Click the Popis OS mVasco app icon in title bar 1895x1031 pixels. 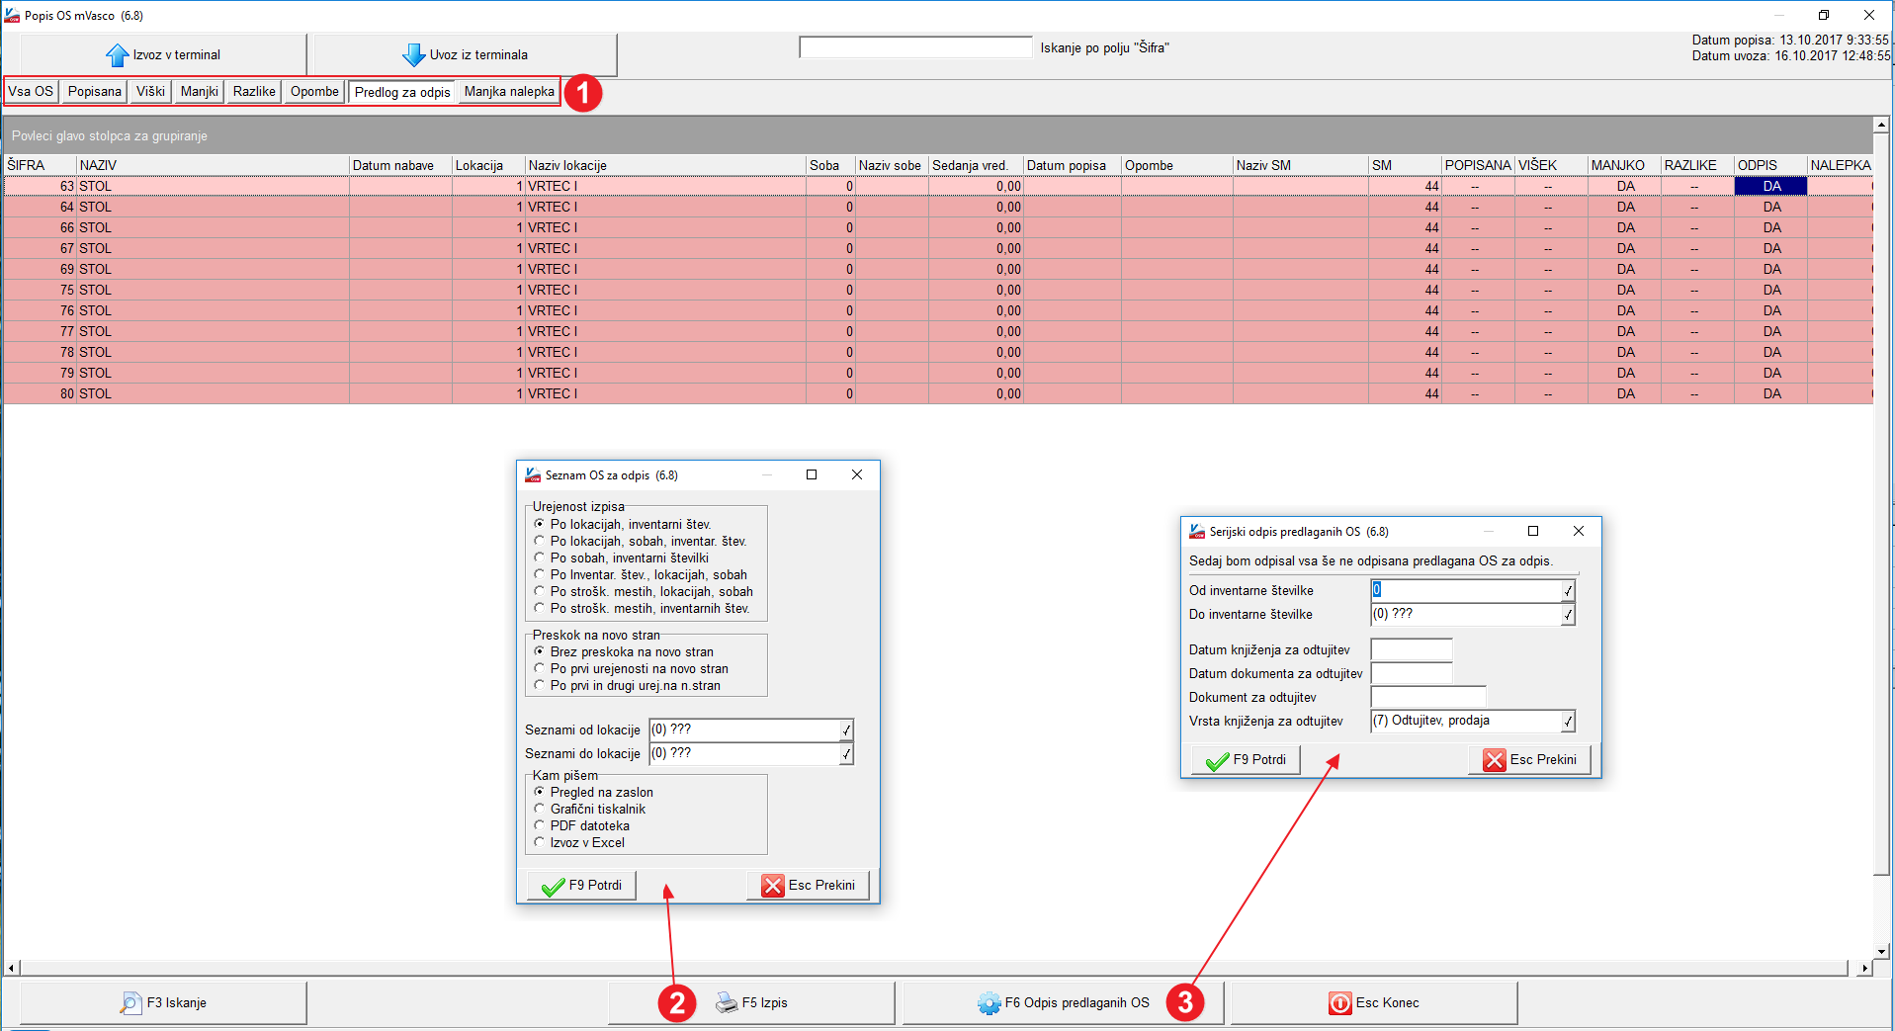point(12,15)
